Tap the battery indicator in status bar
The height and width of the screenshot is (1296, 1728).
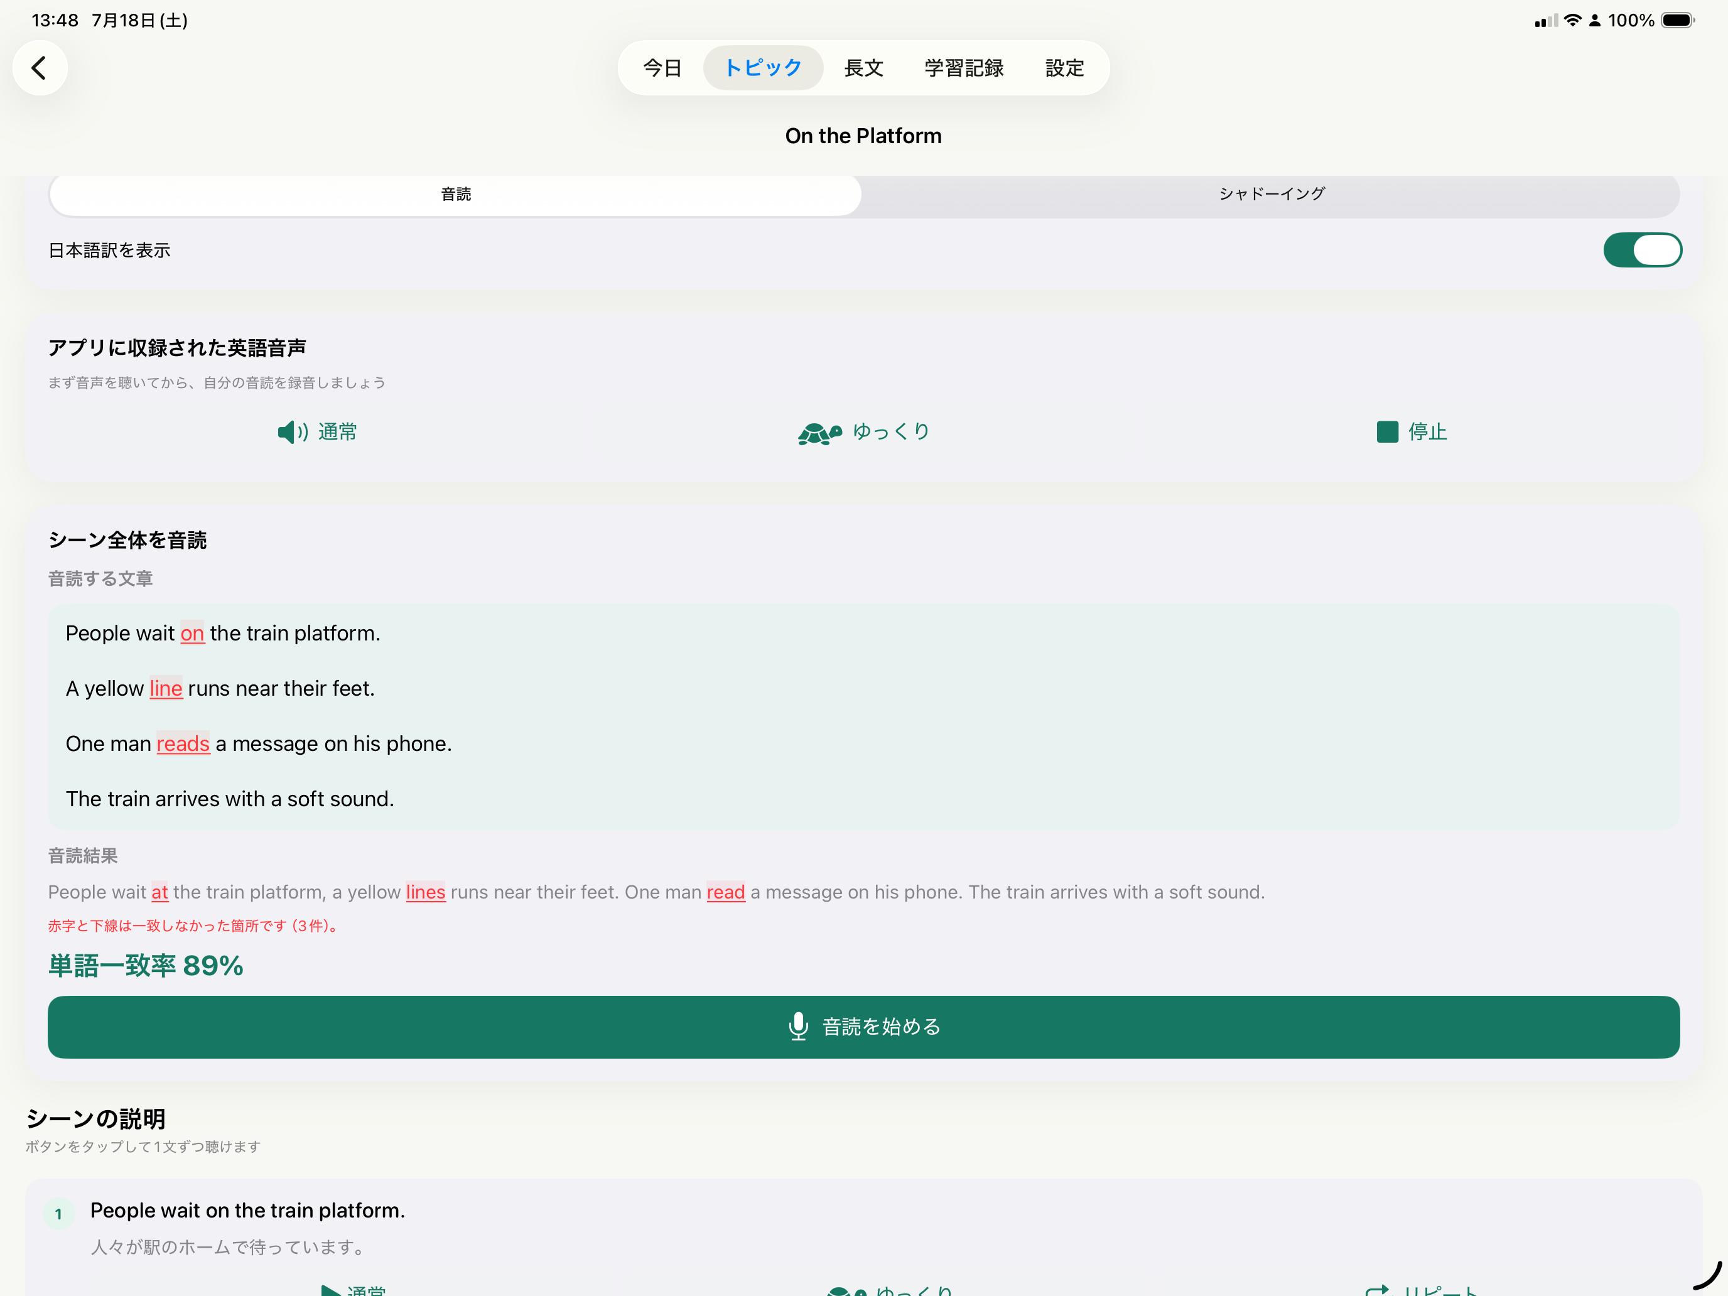tap(1677, 20)
